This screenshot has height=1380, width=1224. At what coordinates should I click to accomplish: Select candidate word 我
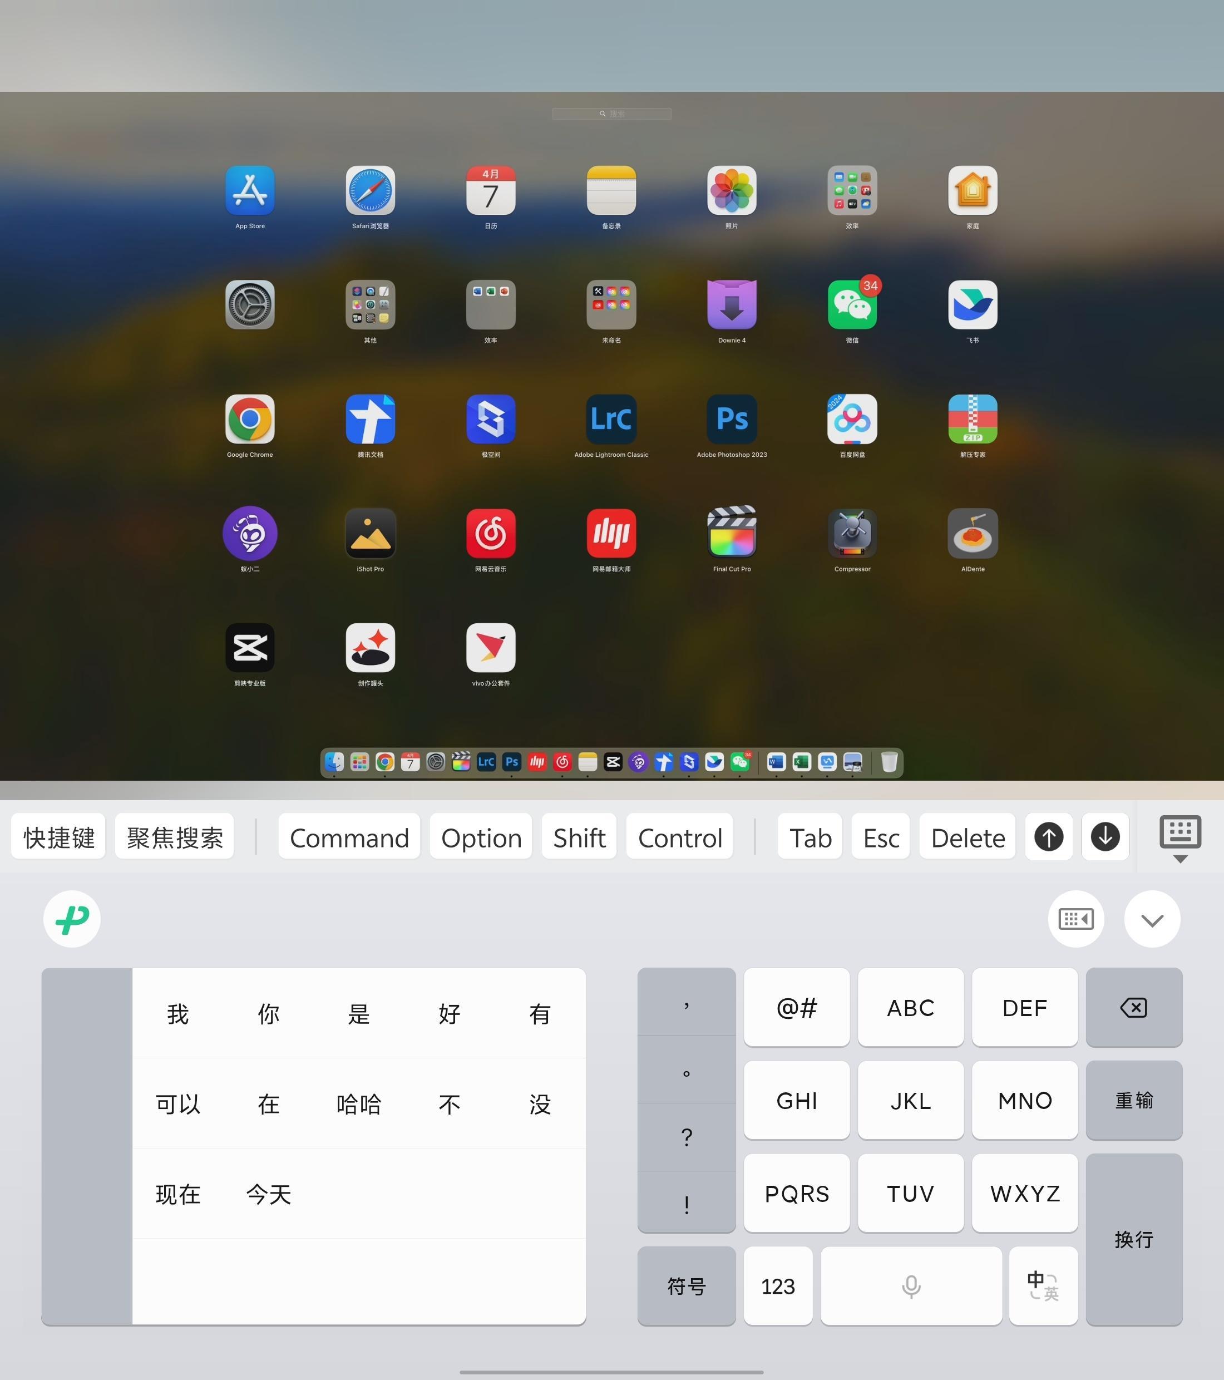pyautogui.click(x=177, y=1013)
